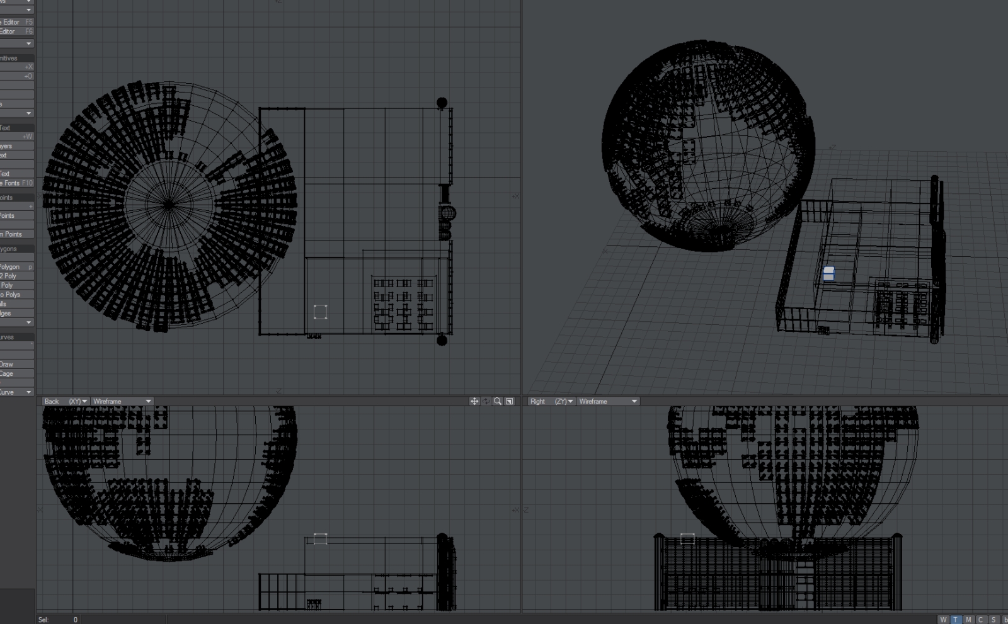The image size is (1008, 624).
Task: Select the S selection set button
Action: 994,620
